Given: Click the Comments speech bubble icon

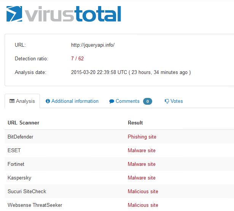Looking at the screenshot, I should (x=111, y=101).
